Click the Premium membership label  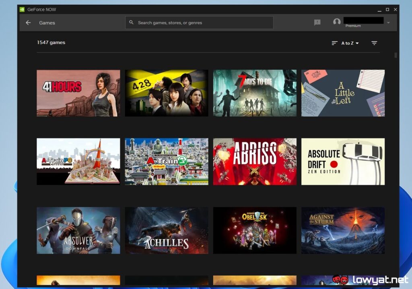pos(353,26)
